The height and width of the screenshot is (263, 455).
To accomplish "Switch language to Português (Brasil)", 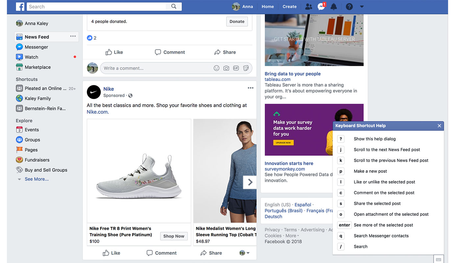I will [283, 211].
